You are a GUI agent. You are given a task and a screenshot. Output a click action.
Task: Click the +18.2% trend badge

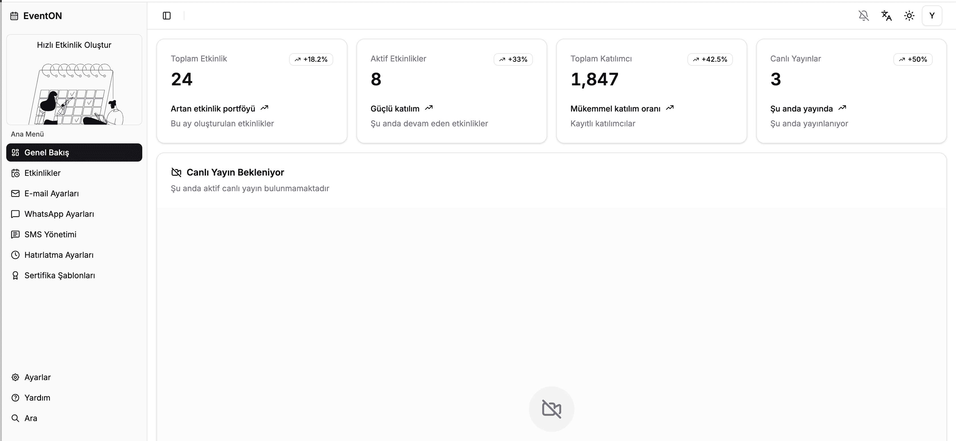pyautogui.click(x=311, y=59)
